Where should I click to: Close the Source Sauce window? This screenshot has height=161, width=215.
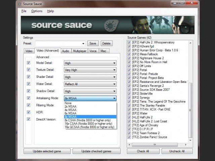[192, 3]
